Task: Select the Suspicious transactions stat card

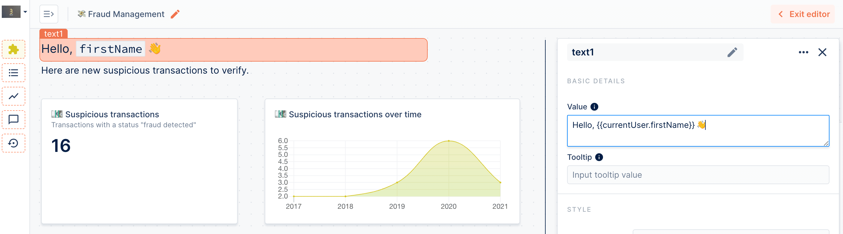Action: coord(139,161)
